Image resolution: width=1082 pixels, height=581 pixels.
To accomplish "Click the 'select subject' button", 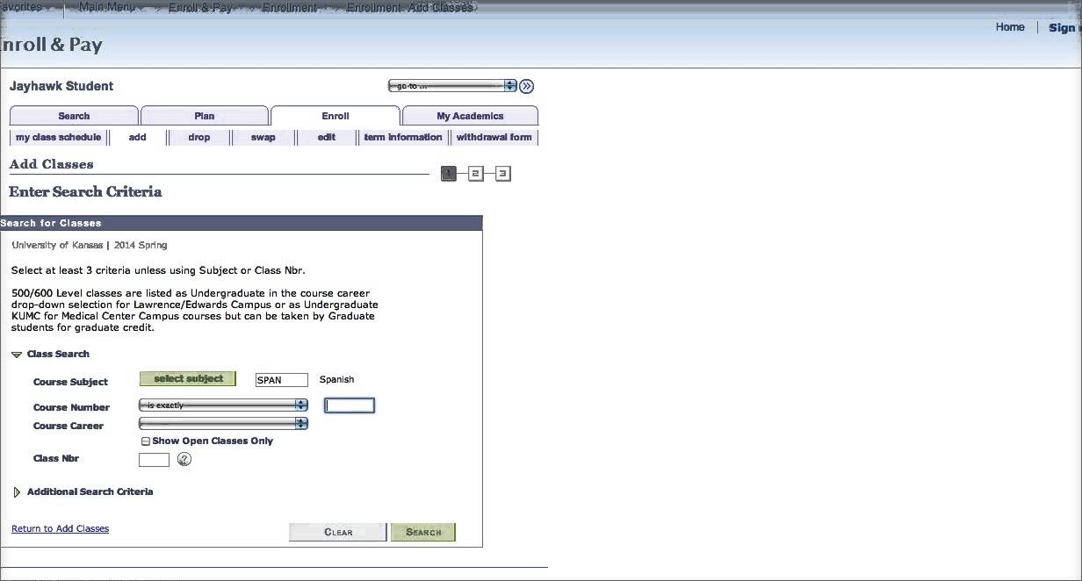I will 188,379.
